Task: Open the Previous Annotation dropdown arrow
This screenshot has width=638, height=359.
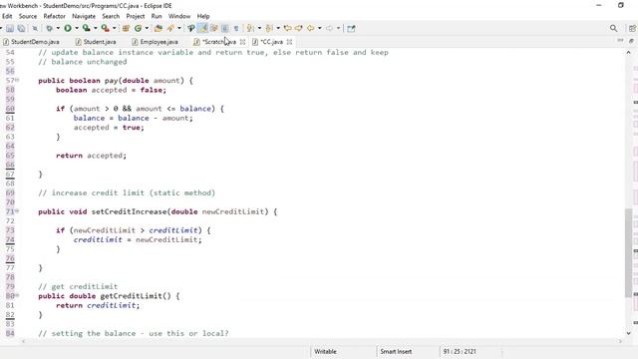Action: (278, 28)
